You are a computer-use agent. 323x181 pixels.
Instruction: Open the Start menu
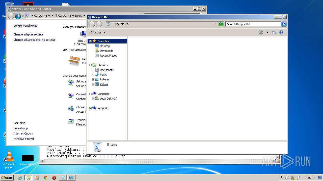[x=7, y=177]
